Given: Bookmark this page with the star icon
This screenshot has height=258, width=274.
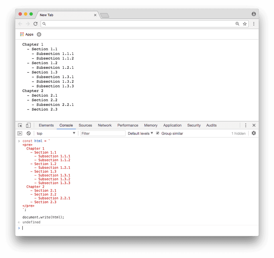Looking at the screenshot, I should tap(245, 24).
